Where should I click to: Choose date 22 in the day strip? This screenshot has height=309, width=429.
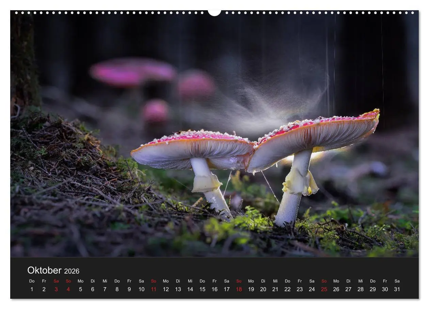(x=288, y=289)
